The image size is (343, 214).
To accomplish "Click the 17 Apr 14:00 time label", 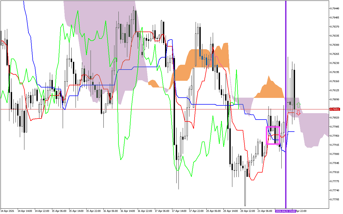I will coord(179,211).
